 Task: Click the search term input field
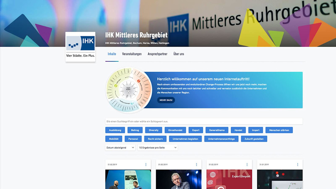204,121
